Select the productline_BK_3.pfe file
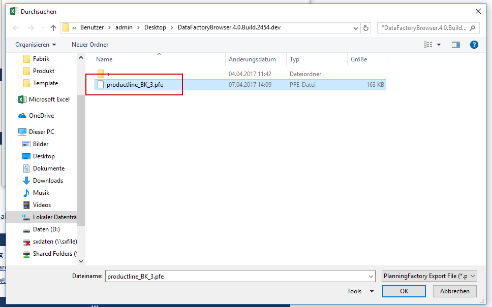 [135, 85]
